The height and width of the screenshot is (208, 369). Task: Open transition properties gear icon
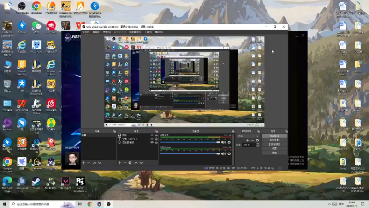(257, 140)
